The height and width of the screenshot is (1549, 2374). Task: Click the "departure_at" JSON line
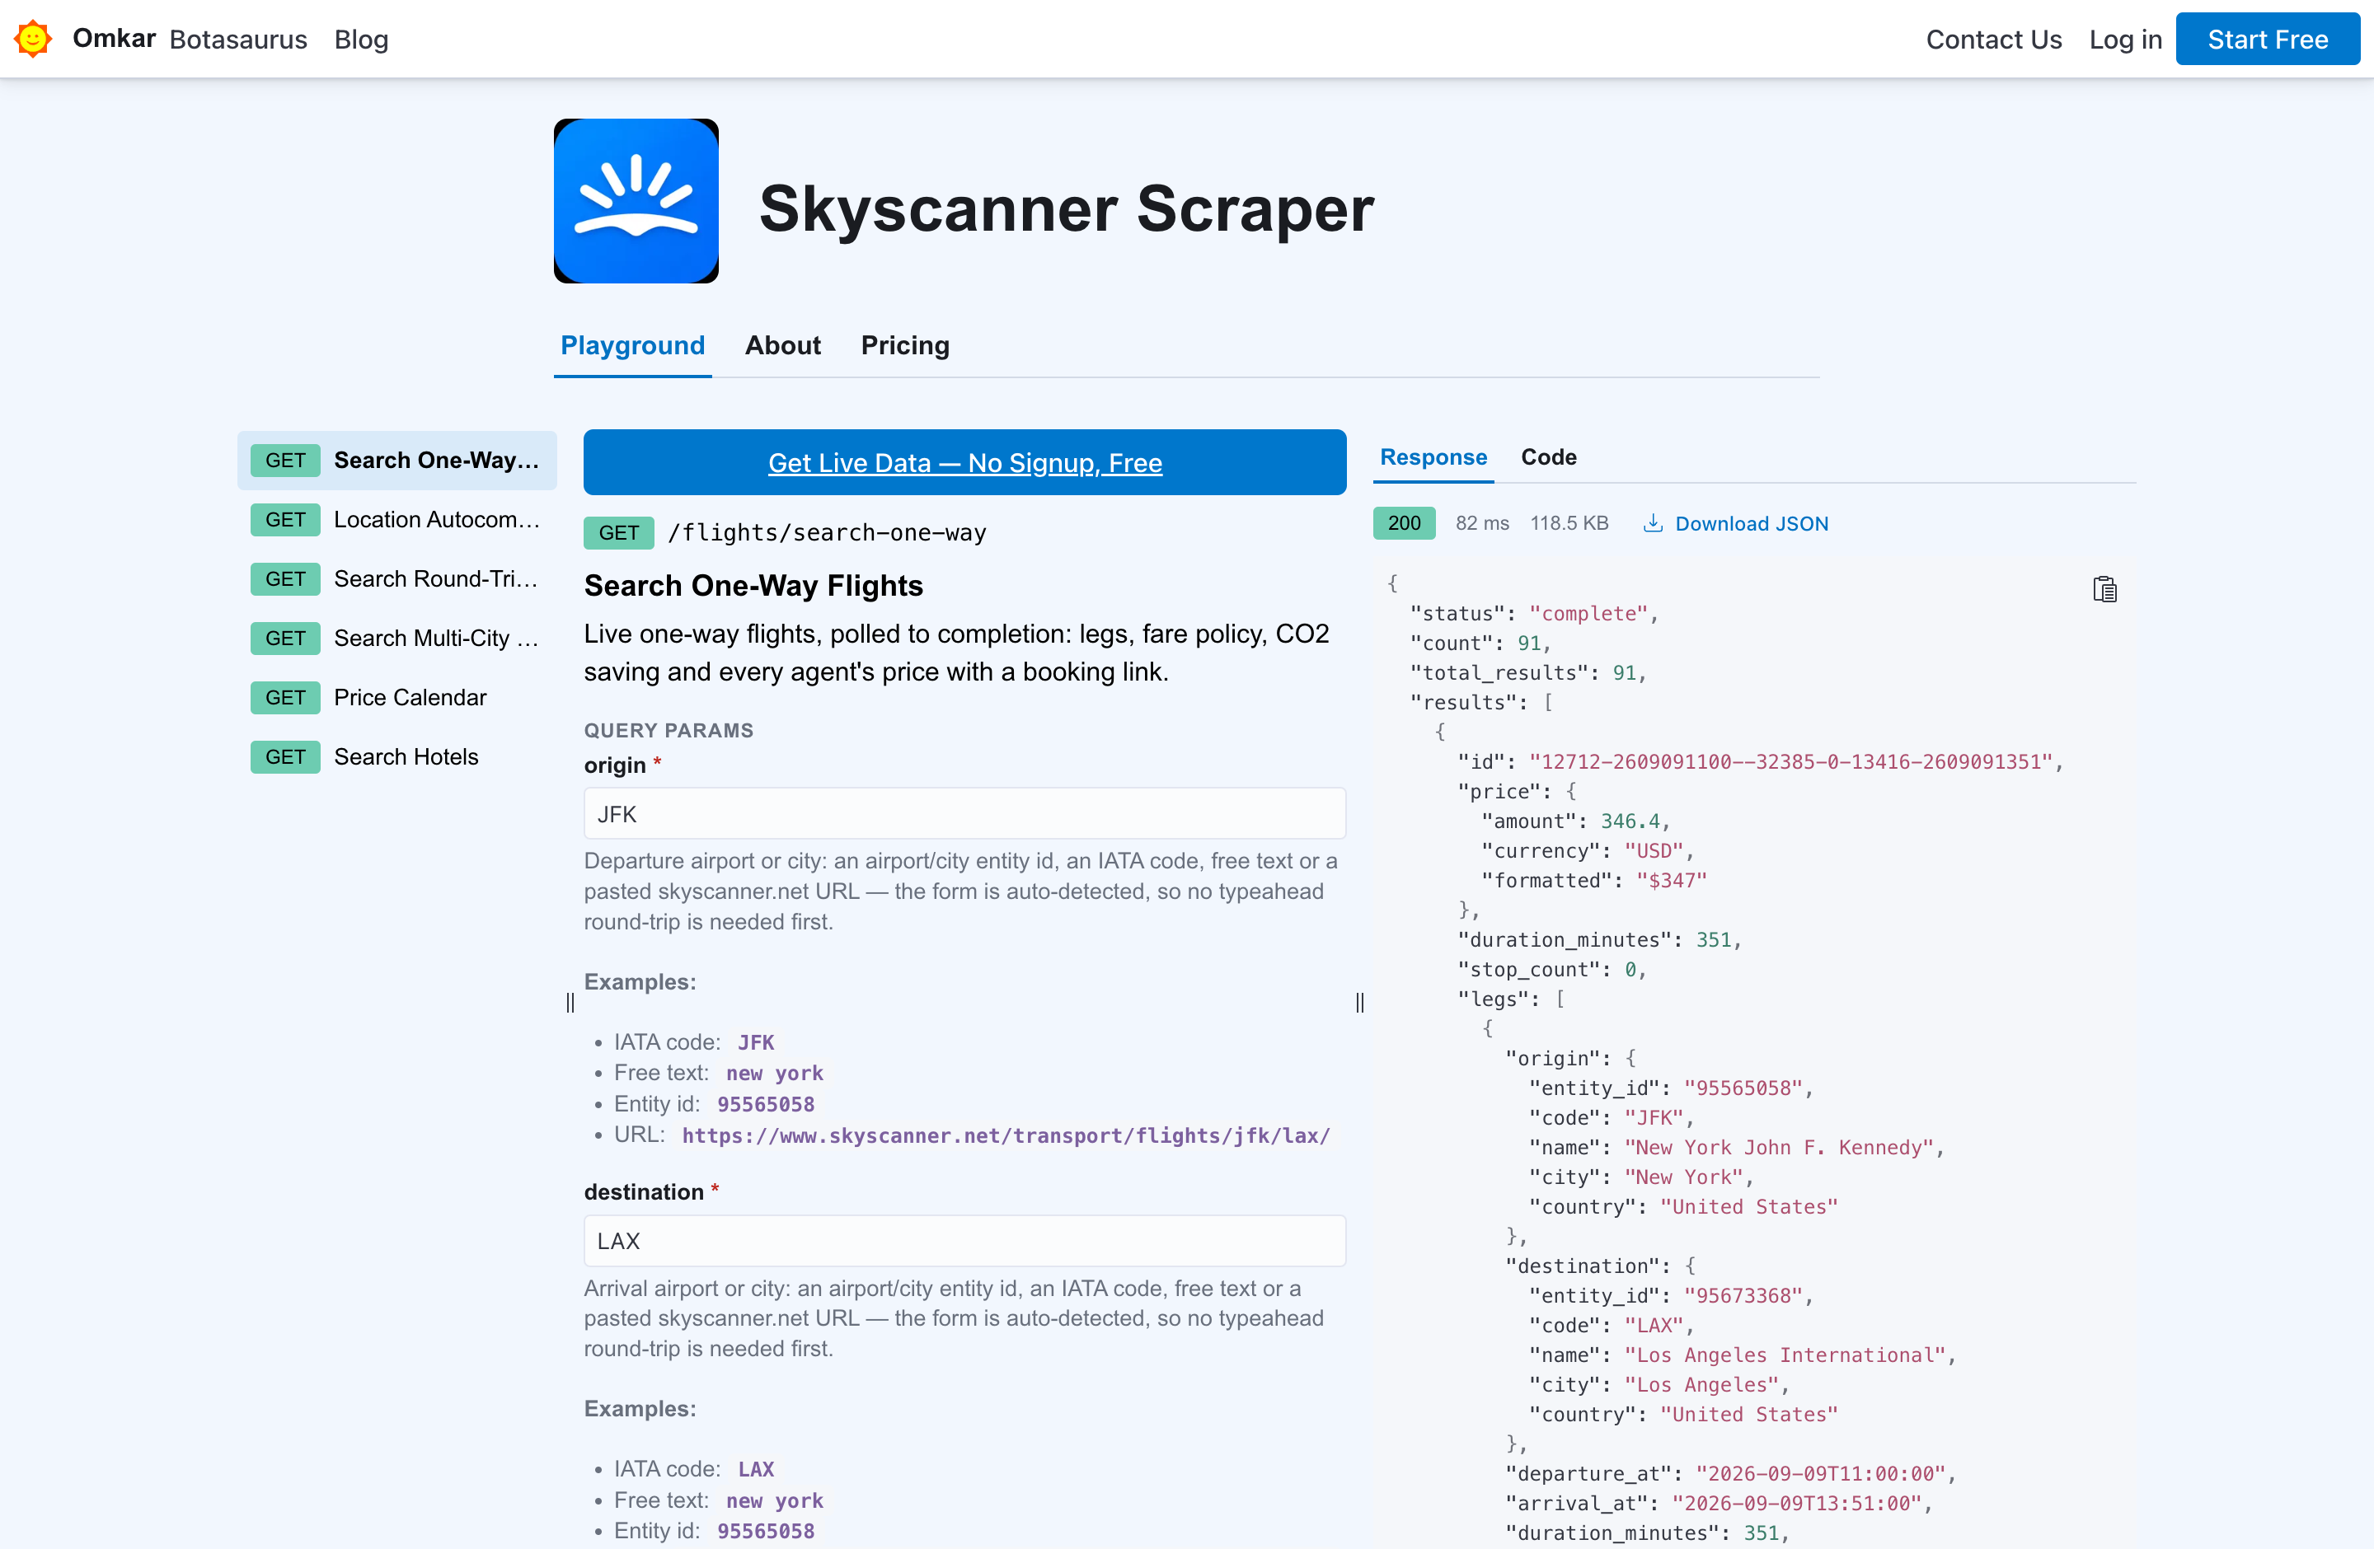pyautogui.click(x=1729, y=1473)
